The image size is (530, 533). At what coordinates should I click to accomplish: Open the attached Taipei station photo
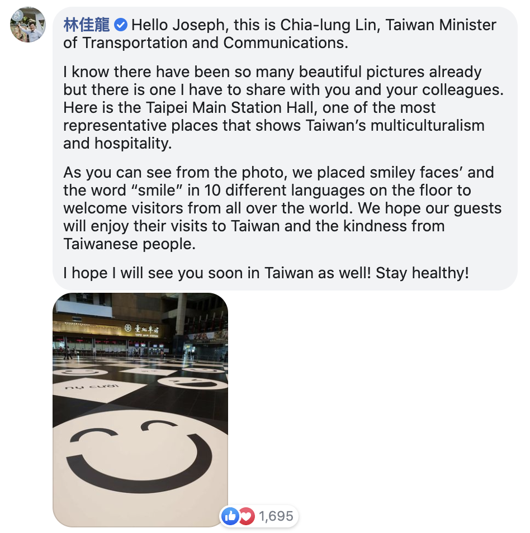point(140,410)
